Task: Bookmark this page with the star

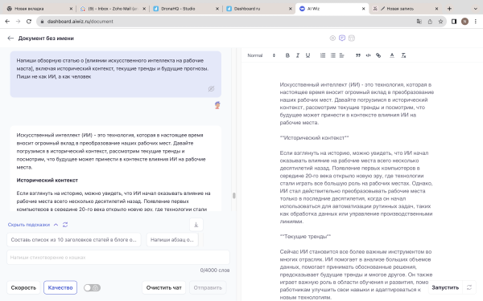Action: (x=440, y=22)
